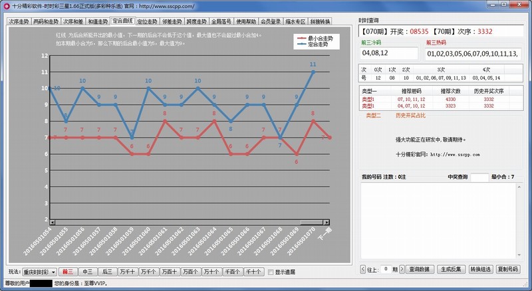Click the 下一期 red data point
The width and height of the screenshot is (532, 291).
click(330, 138)
